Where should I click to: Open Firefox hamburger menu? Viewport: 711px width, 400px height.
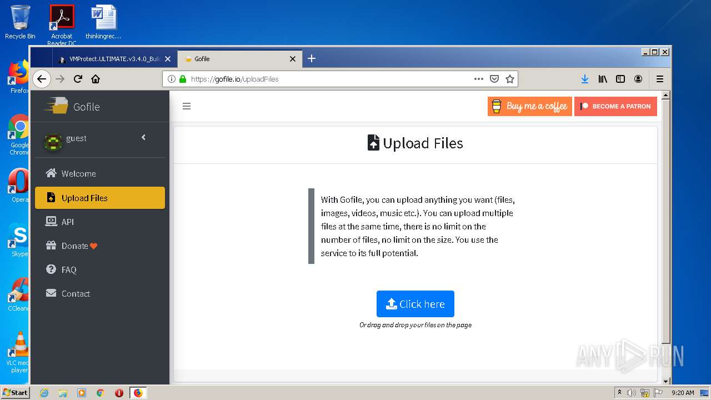pos(660,79)
